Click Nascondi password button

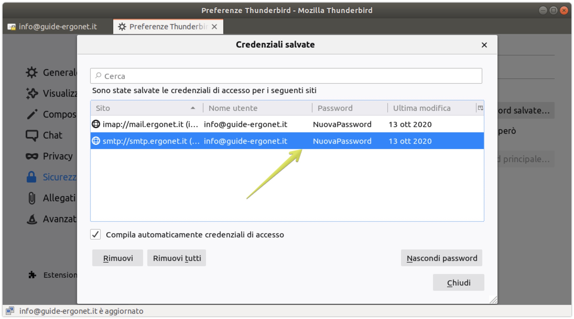pyautogui.click(x=442, y=258)
